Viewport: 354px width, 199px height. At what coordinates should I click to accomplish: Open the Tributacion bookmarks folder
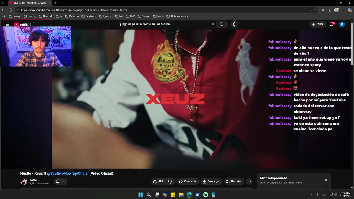tap(89, 16)
